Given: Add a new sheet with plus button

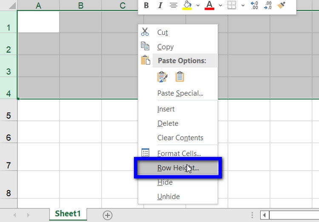Looking at the screenshot, I should click(x=108, y=215).
